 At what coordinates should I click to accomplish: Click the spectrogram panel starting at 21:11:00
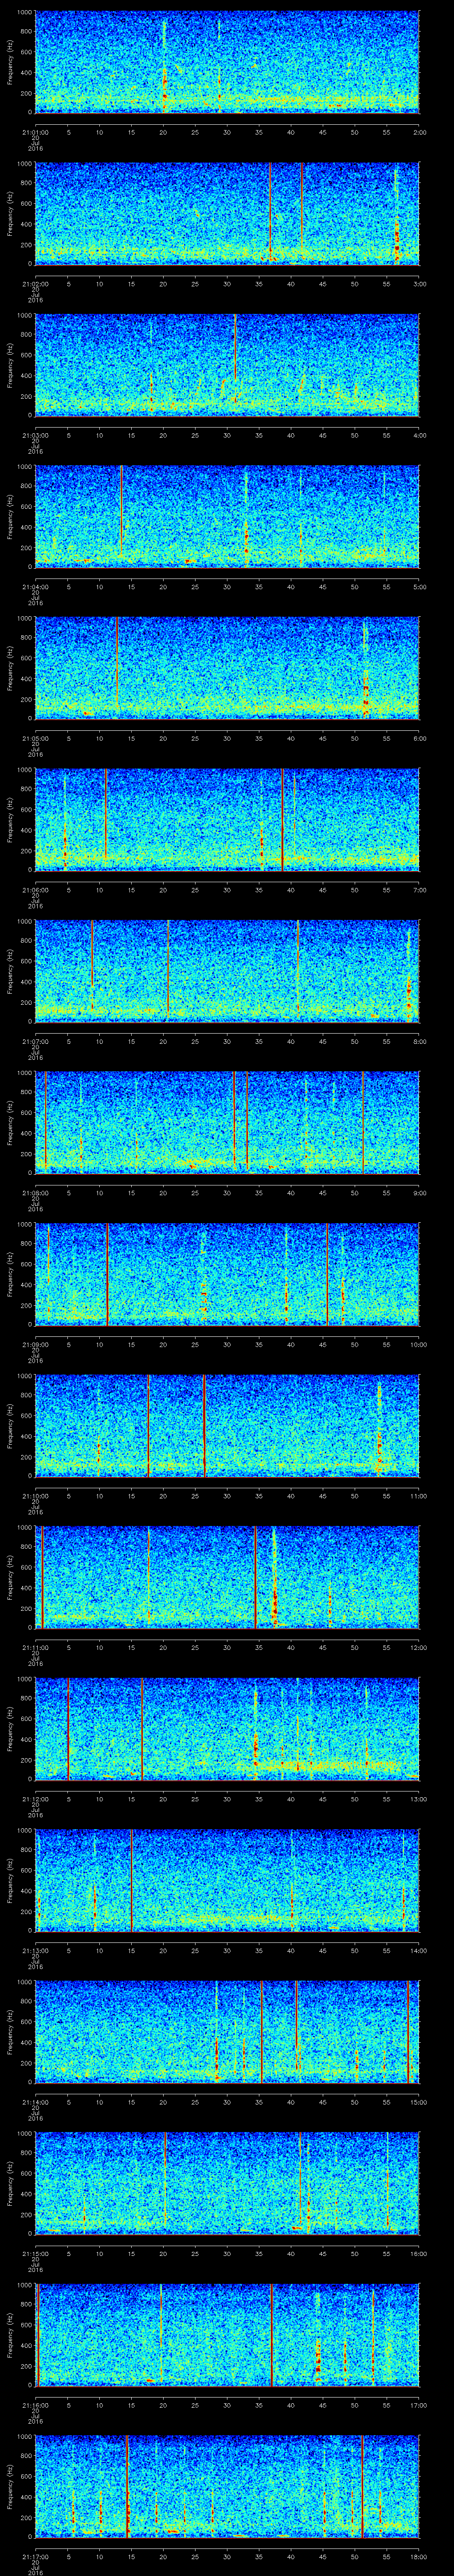coord(227,1577)
